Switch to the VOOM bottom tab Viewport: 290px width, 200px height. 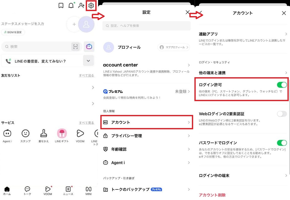(x=48, y=191)
